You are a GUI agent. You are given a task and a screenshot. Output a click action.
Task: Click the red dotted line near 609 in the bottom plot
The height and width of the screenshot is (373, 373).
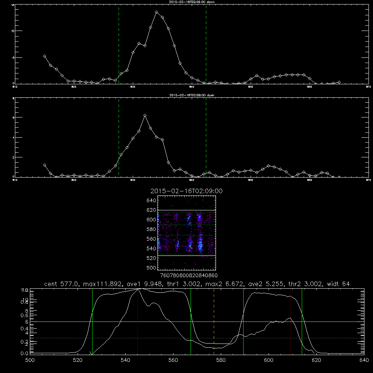[x=290, y=322]
